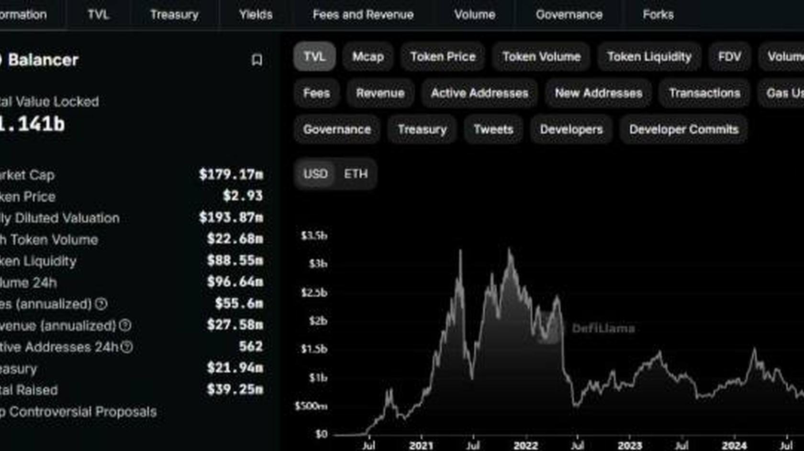
Task: Open the Governance tab in top navigation
Action: pos(569,15)
